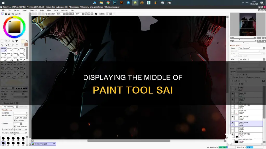The image size is (266, 149).
Task: Choose the Заливка bucket fill tool
Action: tap(4, 59)
